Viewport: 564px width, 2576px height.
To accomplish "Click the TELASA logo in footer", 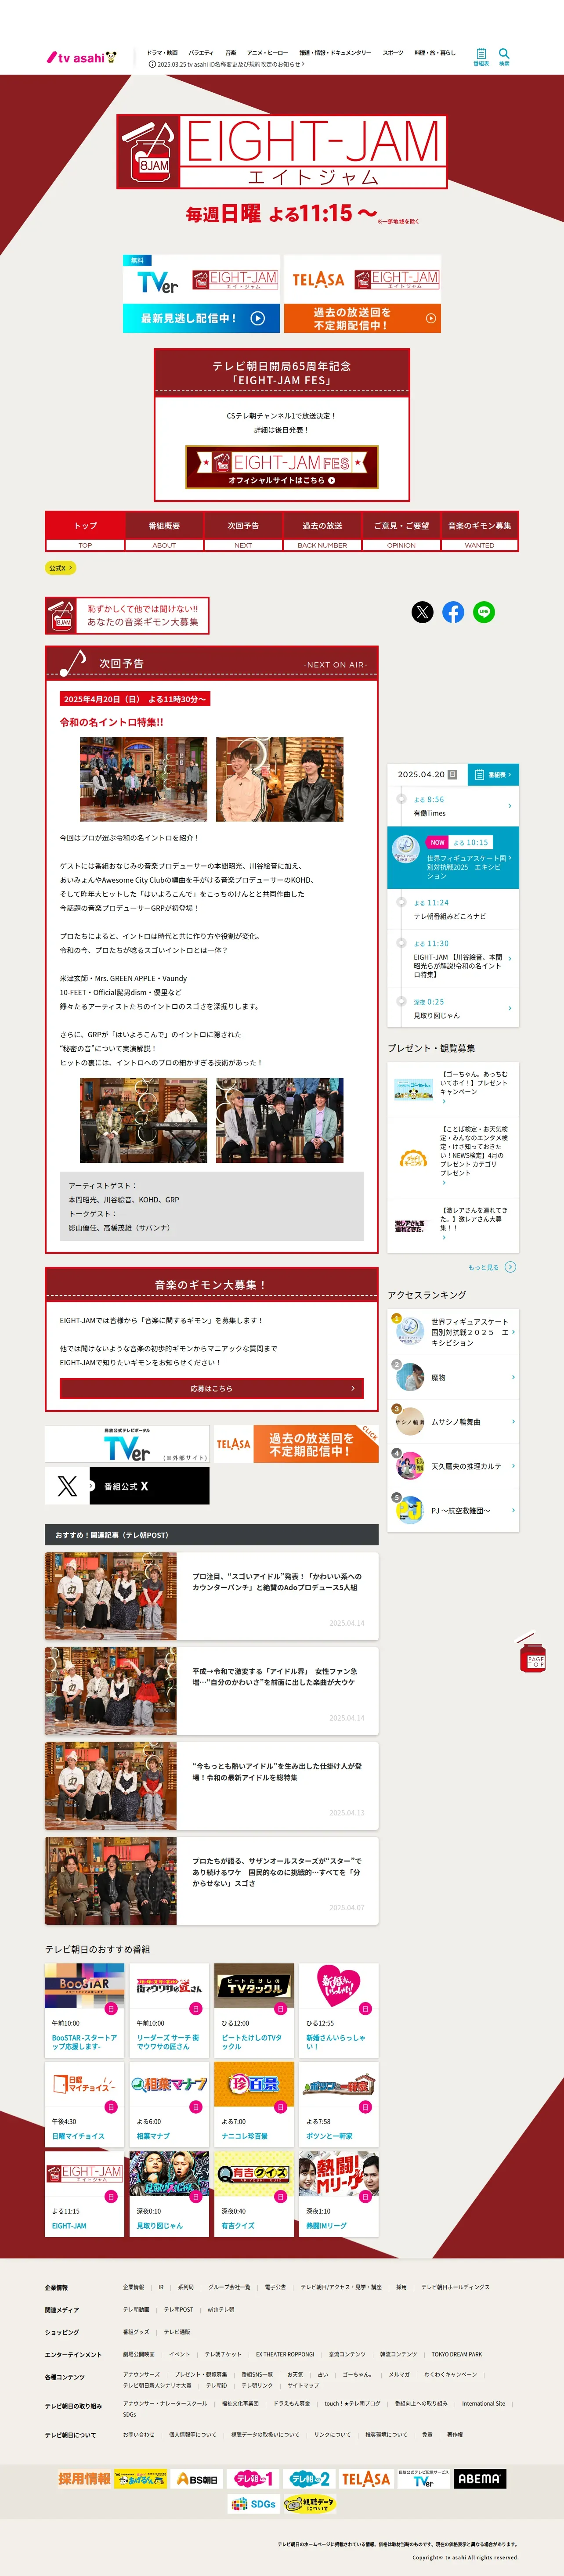I will point(366,2479).
